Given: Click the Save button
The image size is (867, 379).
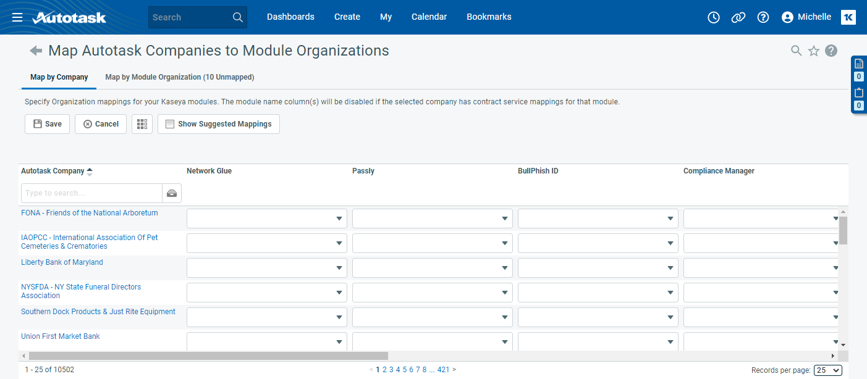Looking at the screenshot, I should [47, 124].
